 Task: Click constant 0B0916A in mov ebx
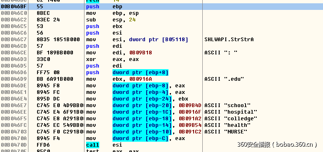click(x=141, y=79)
